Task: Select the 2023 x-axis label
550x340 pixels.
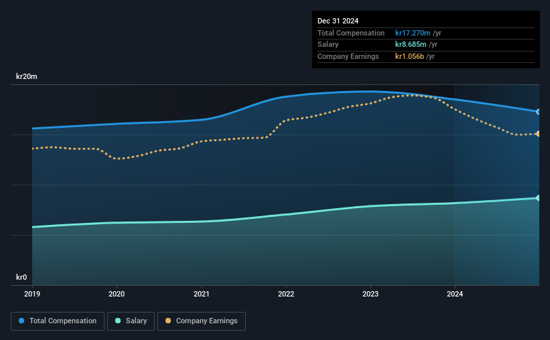Action: [370, 294]
